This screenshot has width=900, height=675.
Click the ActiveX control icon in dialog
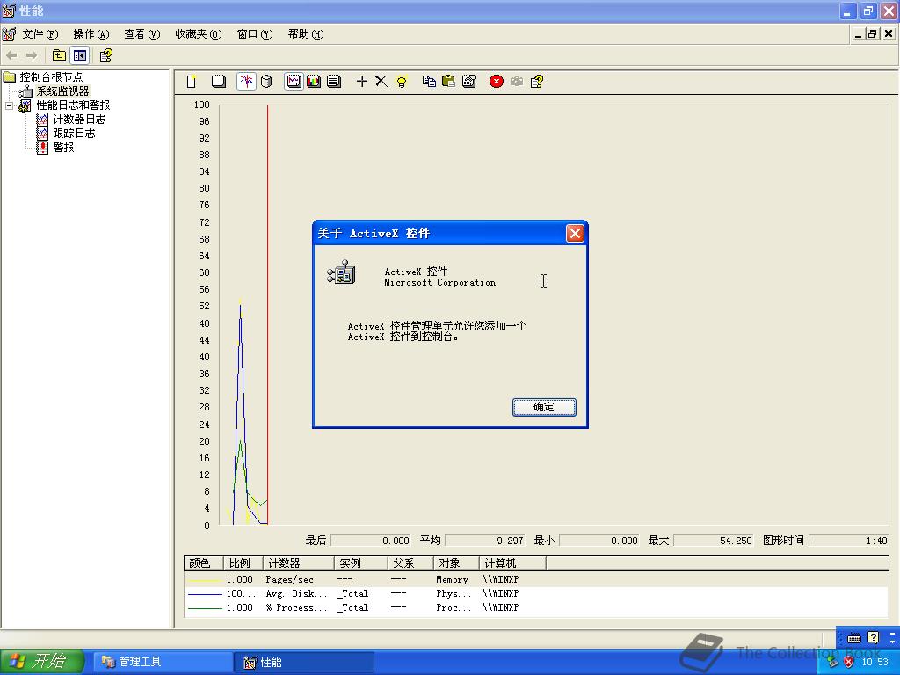click(342, 272)
